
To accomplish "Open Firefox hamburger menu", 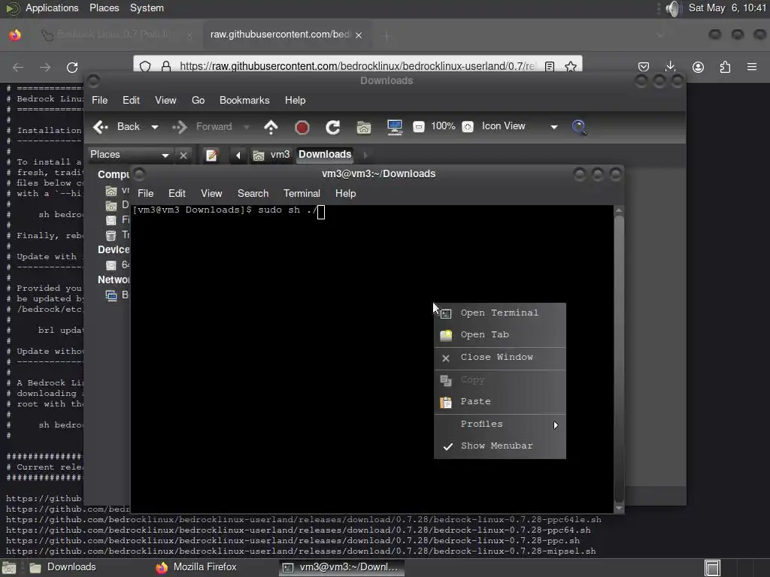I will point(752,67).
